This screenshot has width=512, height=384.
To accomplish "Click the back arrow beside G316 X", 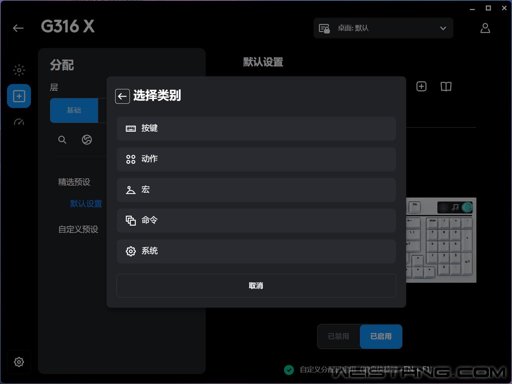I will click(18, 28).
